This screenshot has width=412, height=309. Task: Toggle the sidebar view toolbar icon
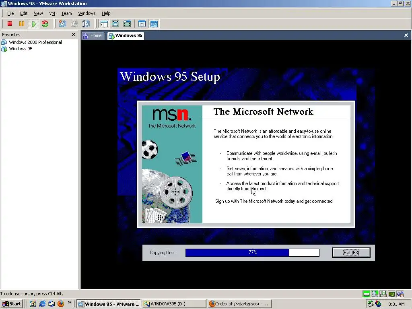tap(104, 24)
